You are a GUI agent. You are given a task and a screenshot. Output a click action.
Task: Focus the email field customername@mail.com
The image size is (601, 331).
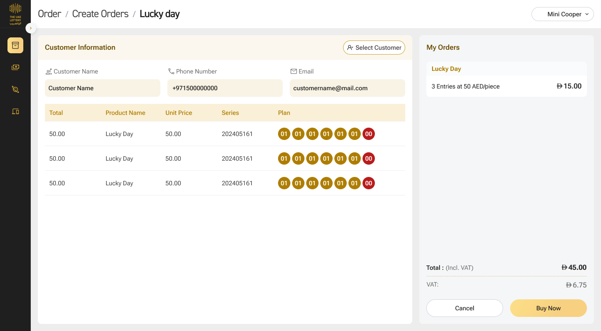[x=347, y=88]
